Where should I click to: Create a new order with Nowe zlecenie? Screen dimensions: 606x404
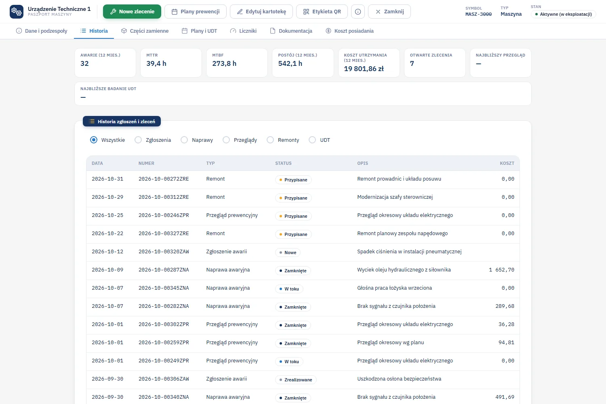132,12
